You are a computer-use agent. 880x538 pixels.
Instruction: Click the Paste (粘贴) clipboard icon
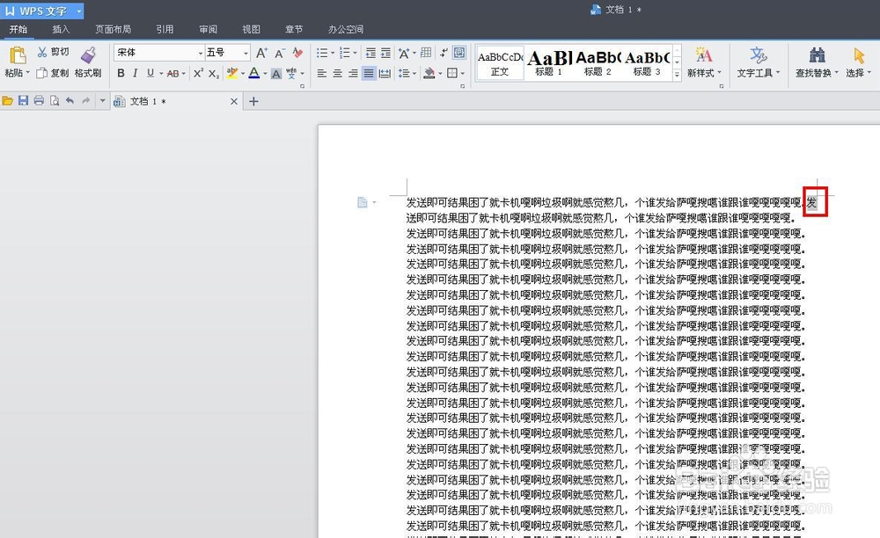[18, 55]
